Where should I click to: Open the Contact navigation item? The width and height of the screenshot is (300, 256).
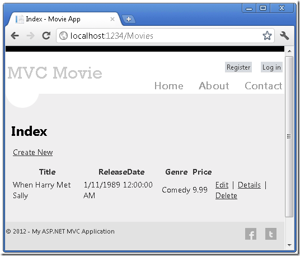coord(264,85)
